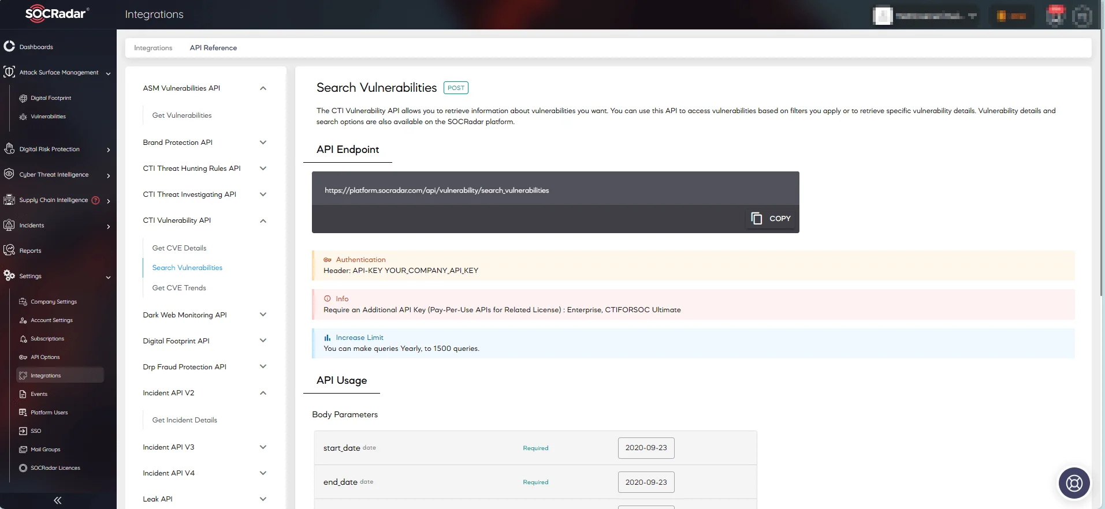Click the Platform Users icon

[23, 413]
